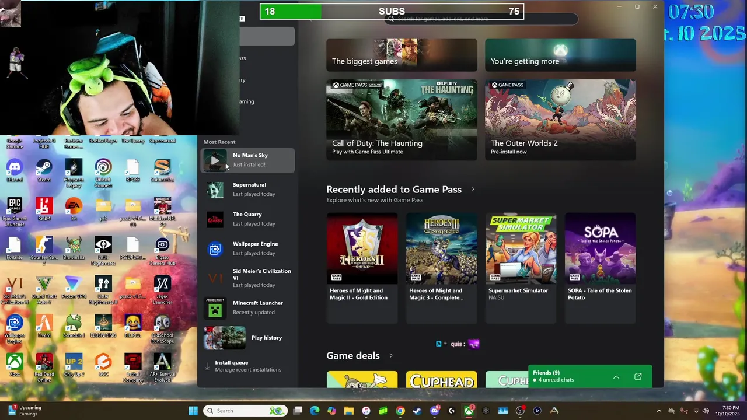
Task: Open Sid Meier's Civilization VI in Xbox list
Action: coord(248,278)
